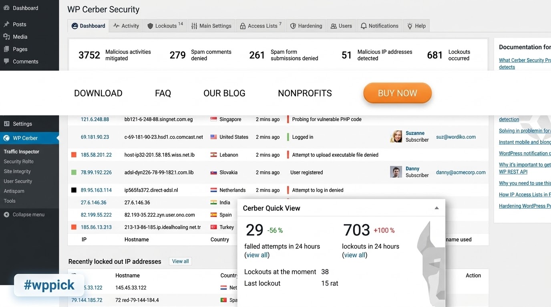Click the Turkey flag icon
This screenshot has height=307, width=551.
214,227
